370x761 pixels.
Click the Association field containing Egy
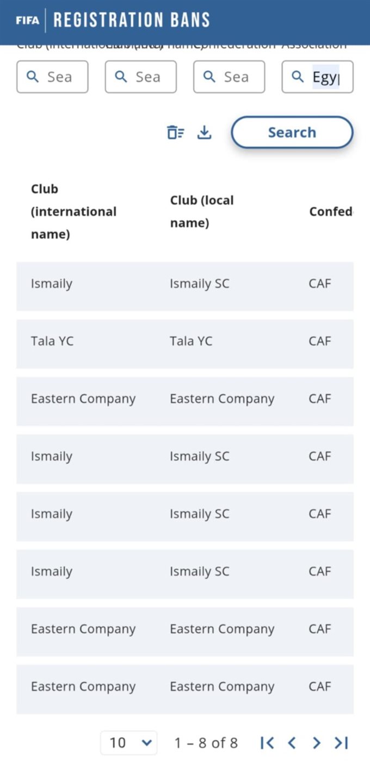click(x=325, y=77)
